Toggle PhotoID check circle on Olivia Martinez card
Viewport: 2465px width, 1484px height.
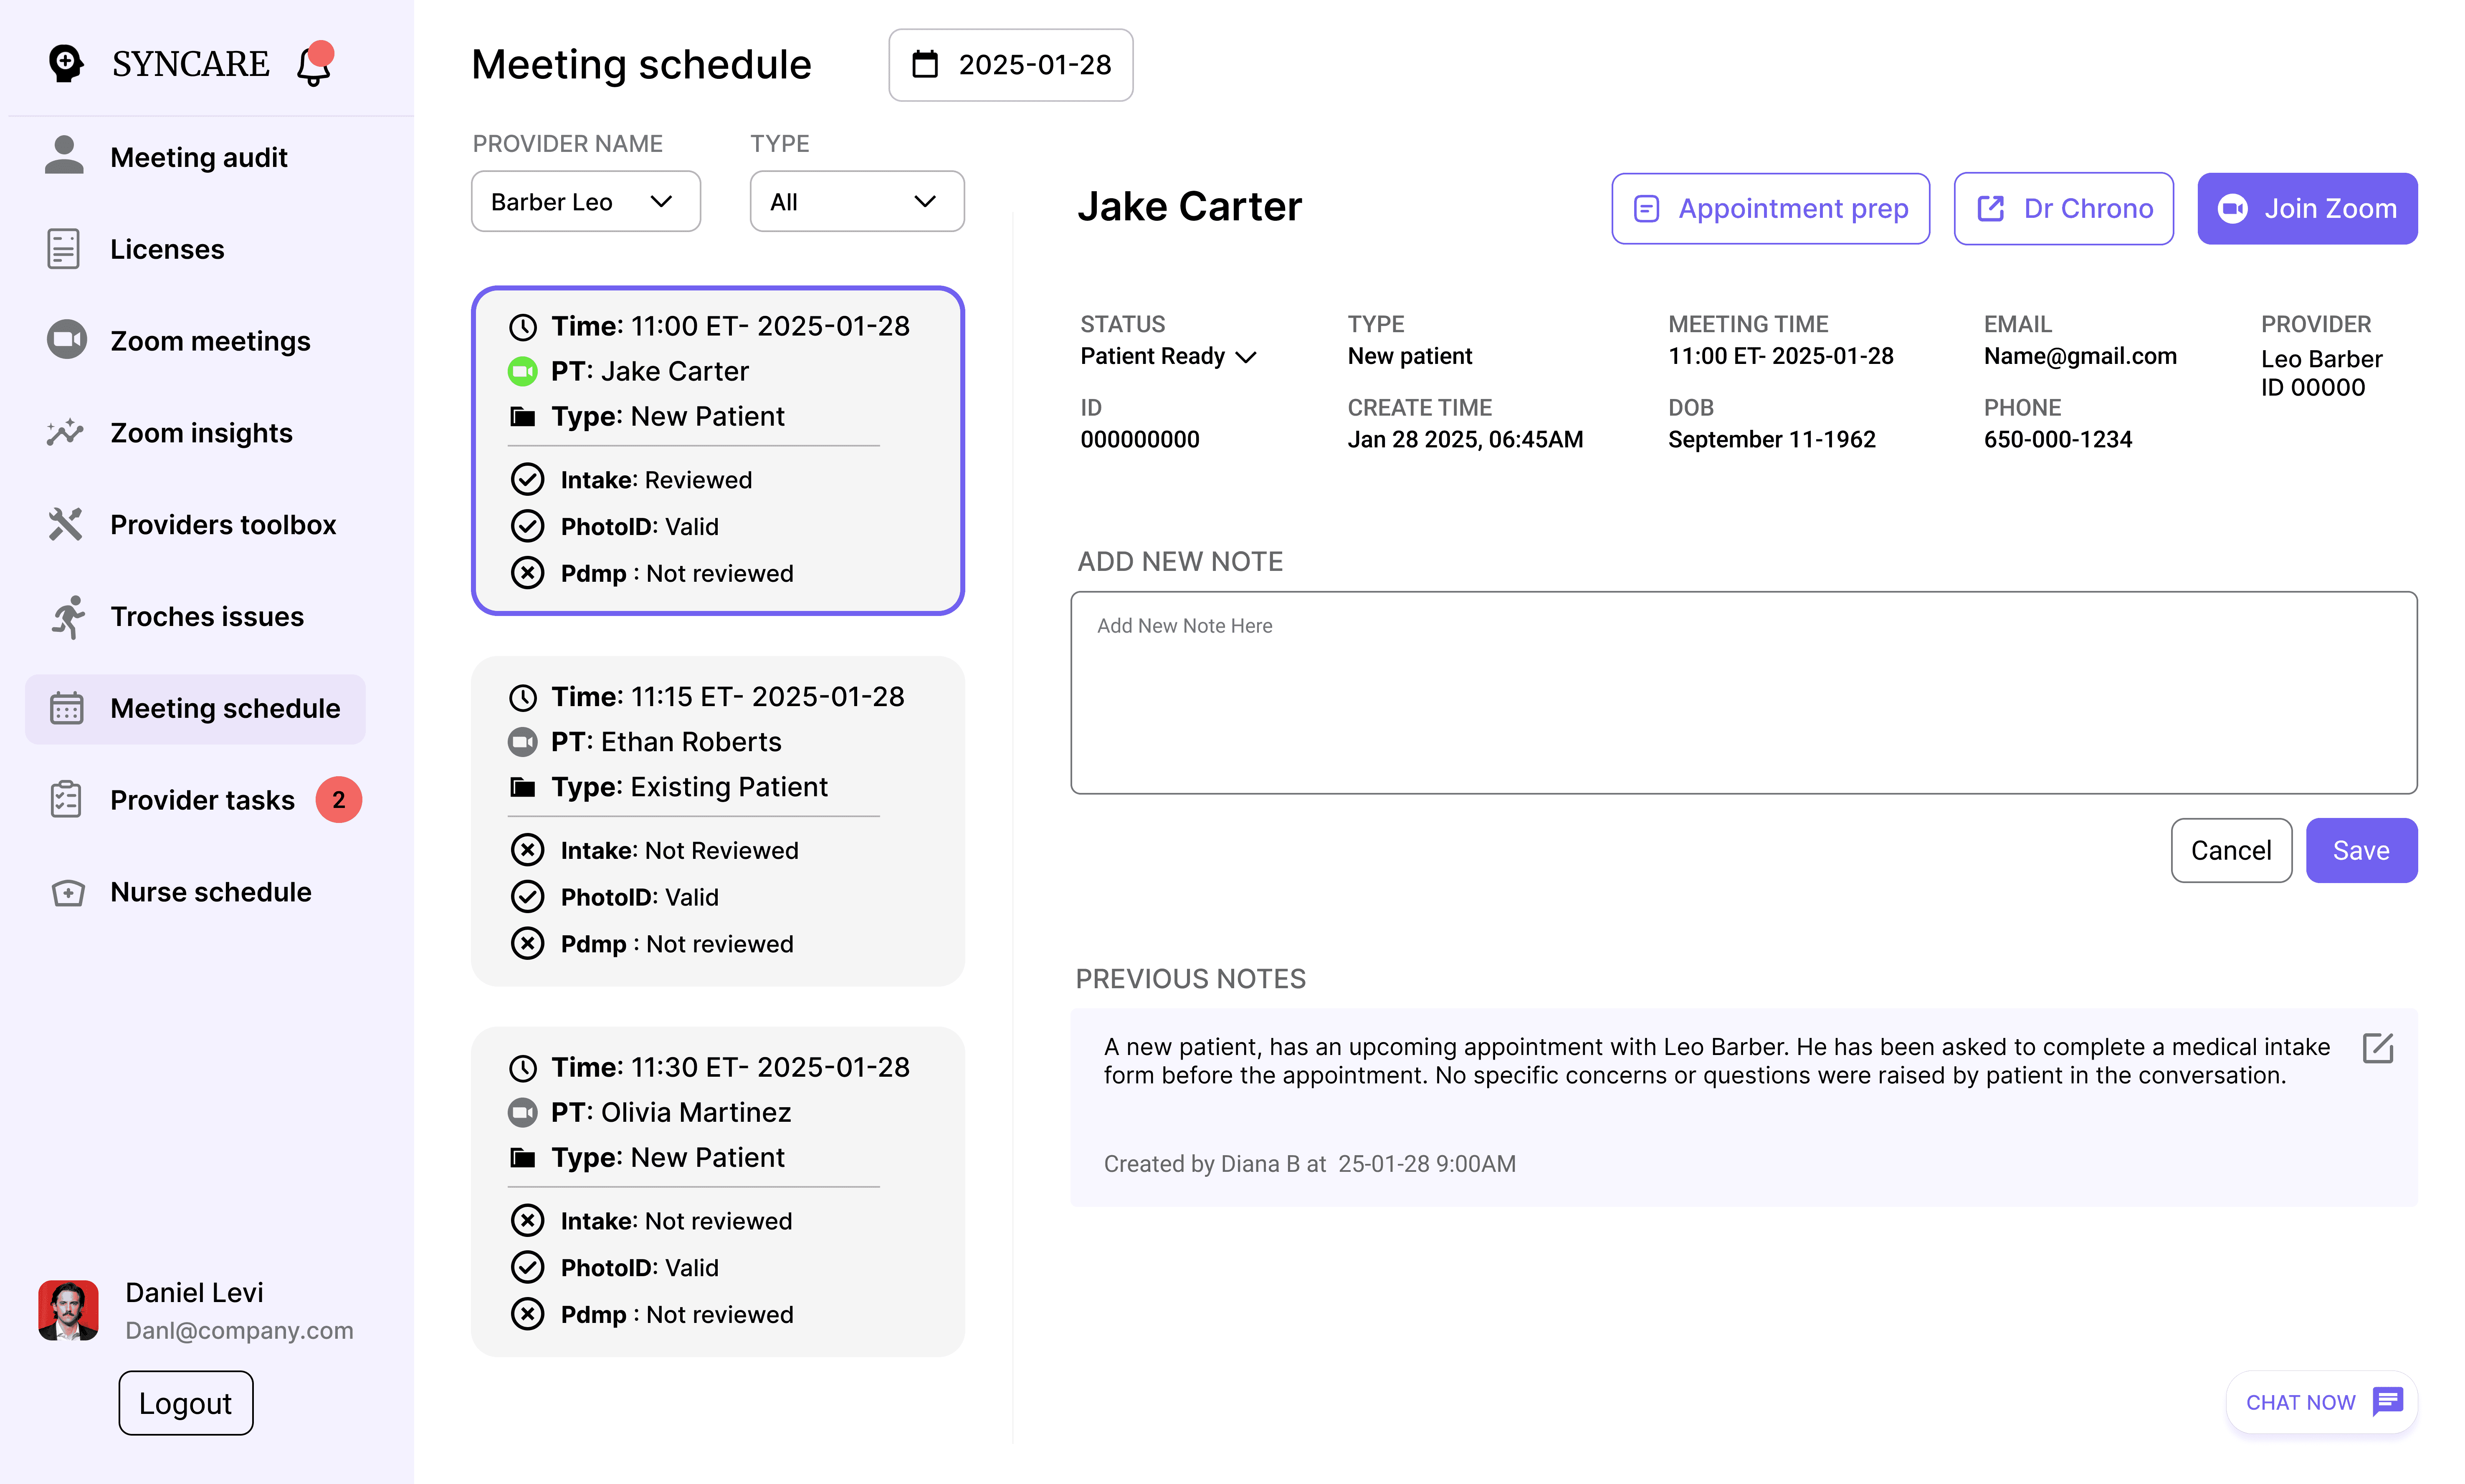click(527, 1267)
